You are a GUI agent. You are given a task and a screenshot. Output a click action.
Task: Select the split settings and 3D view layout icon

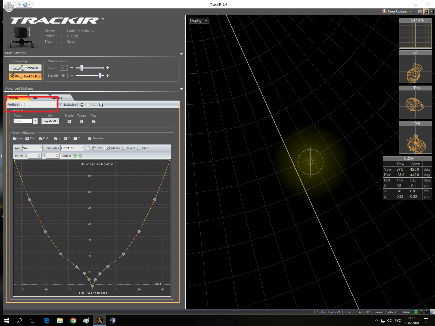point(426,12)
